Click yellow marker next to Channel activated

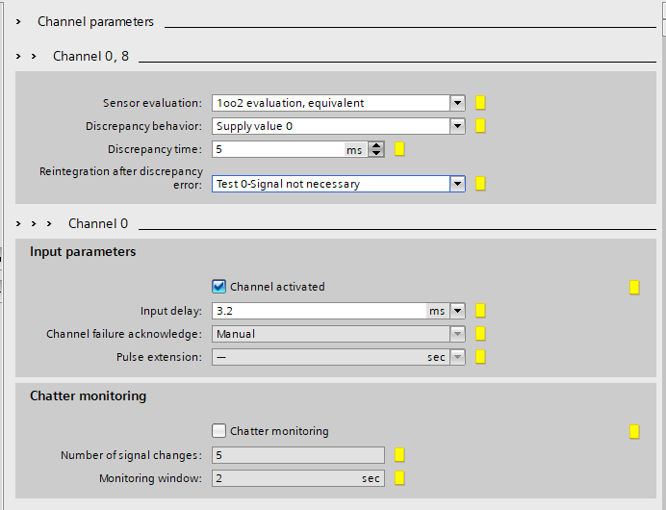click(634, 288)
